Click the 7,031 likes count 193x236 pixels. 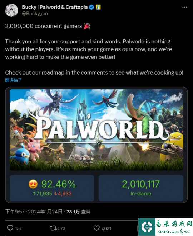coord(106,228)
